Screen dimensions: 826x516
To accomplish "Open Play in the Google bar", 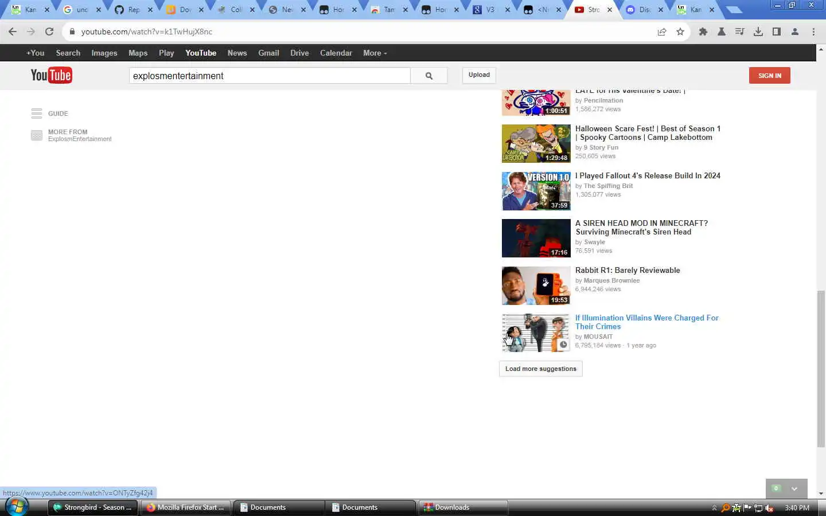I will pyautogui.click(x=166, y=53).
